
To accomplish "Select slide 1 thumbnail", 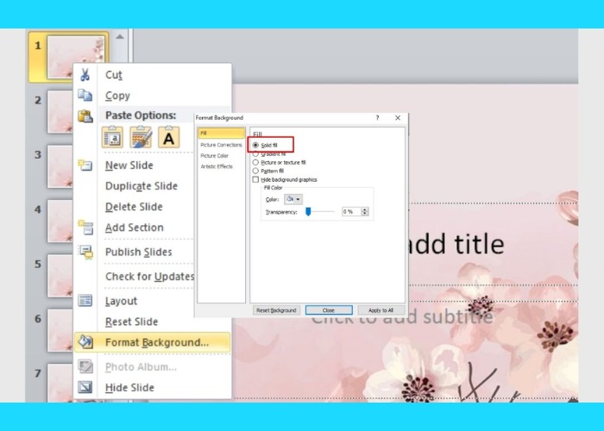I will coord(76,58).
